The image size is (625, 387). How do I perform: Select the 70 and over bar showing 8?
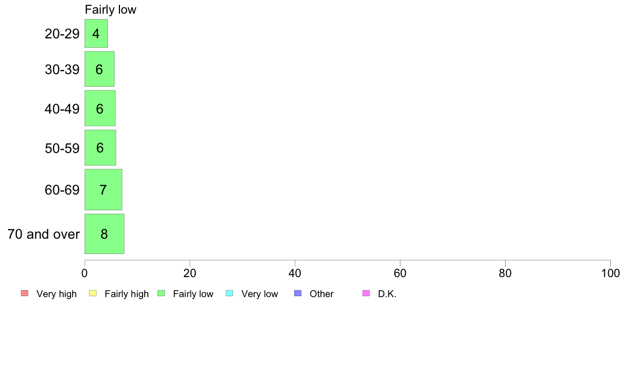105,234
